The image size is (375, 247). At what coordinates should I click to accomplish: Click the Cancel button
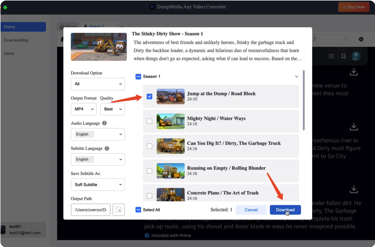(x=251, y=210)
